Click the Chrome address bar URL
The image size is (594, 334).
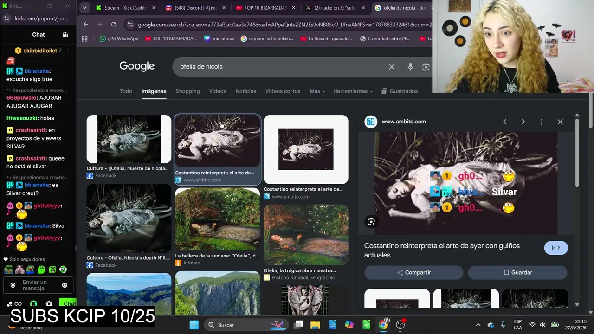[284, 25]
